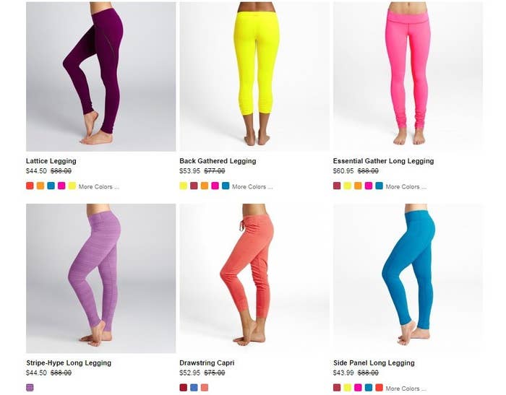Pick the yellow swatch under Back Gathered Legging
The height and width of the screenshot is (395, 506).
184,186
